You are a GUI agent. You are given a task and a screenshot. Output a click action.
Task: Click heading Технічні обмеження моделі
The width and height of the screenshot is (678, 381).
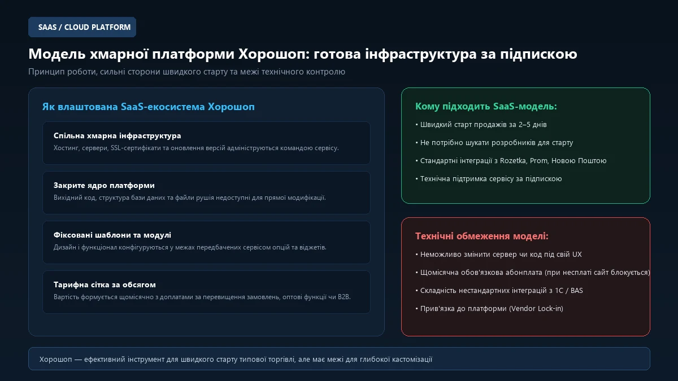(x=482, y=237)
